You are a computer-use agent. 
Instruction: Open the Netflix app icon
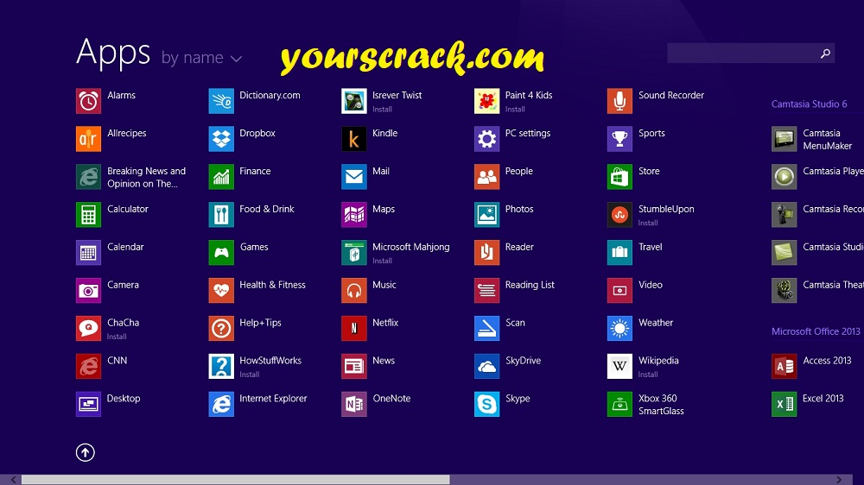point(353,329)
